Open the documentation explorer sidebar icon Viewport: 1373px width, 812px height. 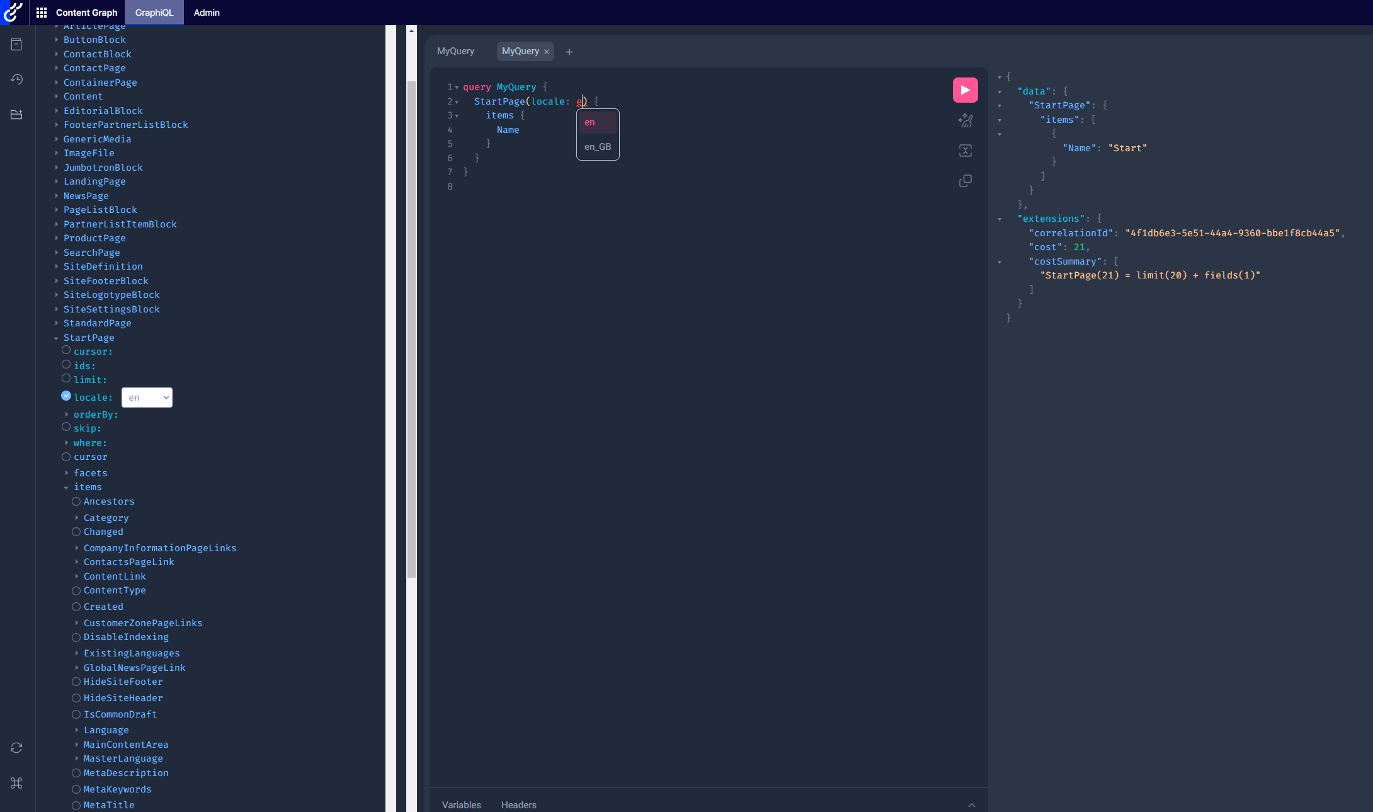click(x=17, y=44)
